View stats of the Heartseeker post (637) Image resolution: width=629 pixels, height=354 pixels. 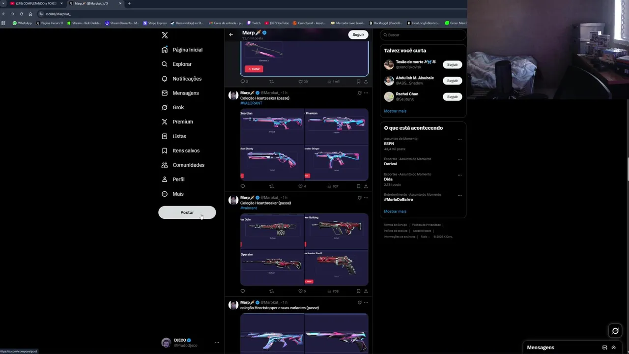point(333,186)
